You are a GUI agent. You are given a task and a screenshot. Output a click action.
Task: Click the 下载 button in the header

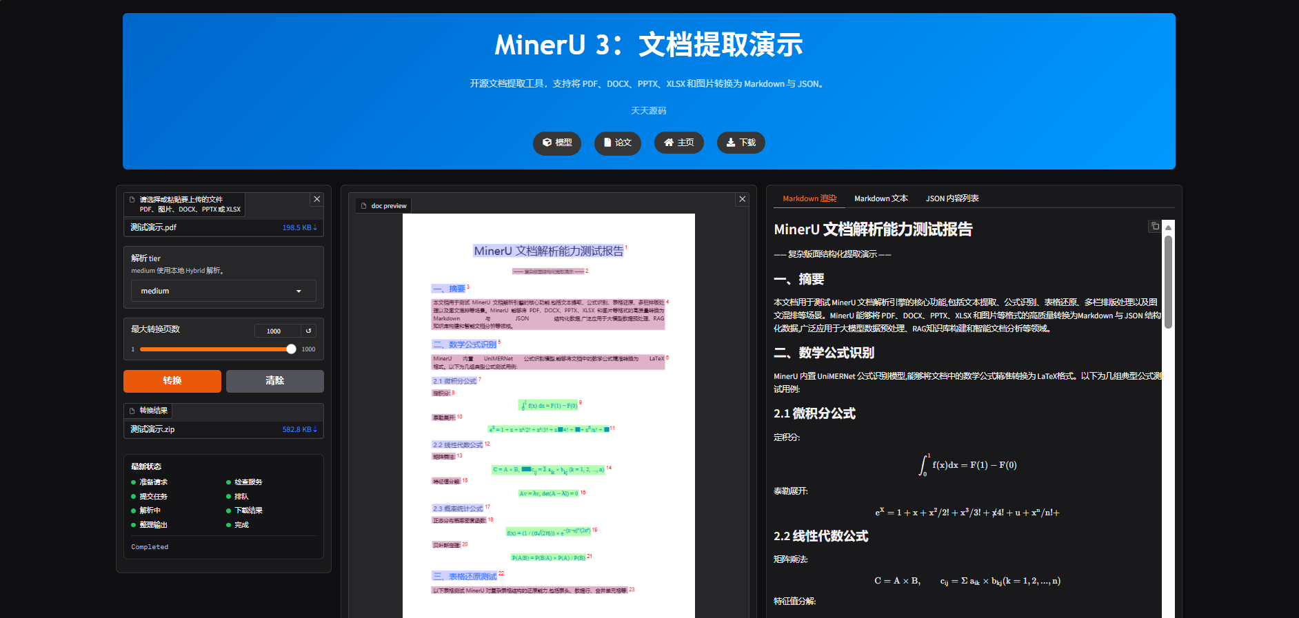(741, 143)
